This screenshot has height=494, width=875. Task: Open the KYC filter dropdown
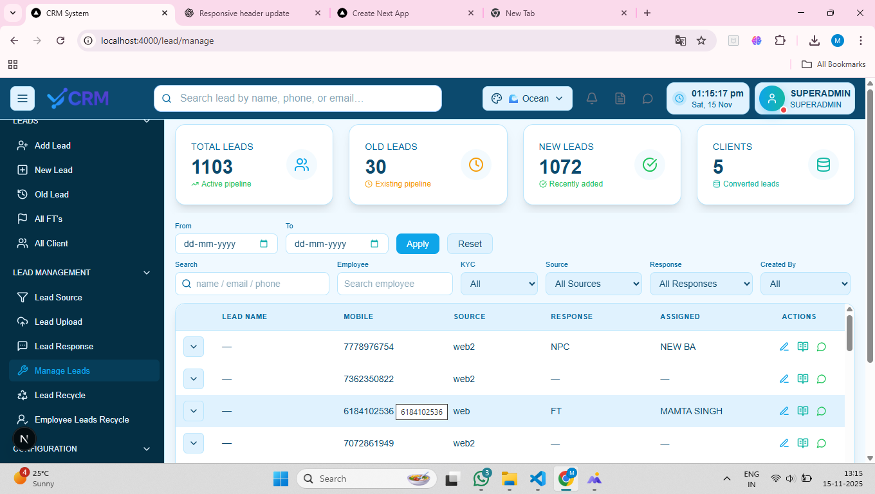pyautogui.click(x=499, y=283)
